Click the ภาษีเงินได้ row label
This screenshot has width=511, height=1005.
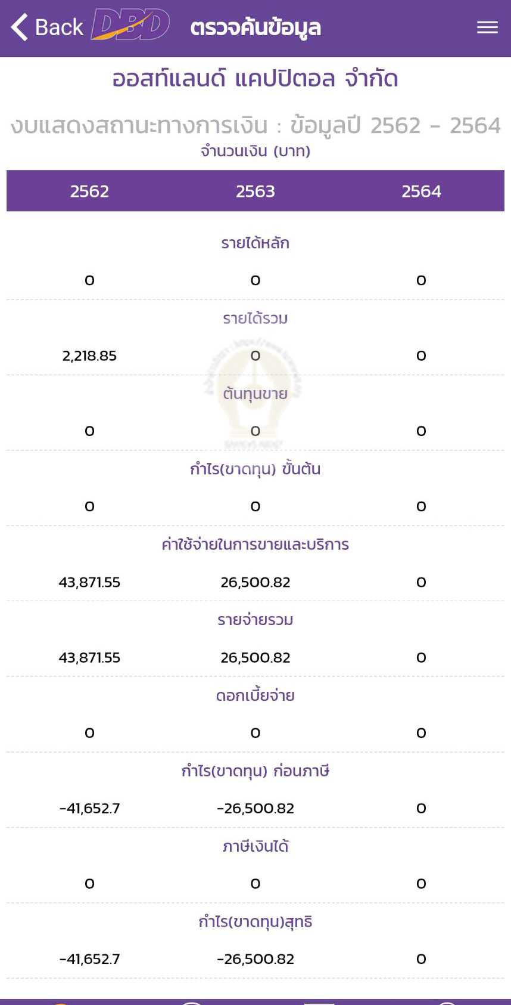(x=255, y=846)
